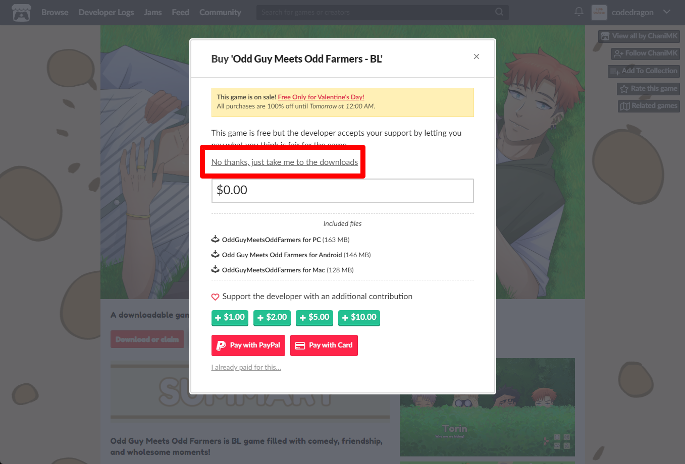Click Pay with Card button
This screenshot has height=464, width=685.
click(324, 345)
